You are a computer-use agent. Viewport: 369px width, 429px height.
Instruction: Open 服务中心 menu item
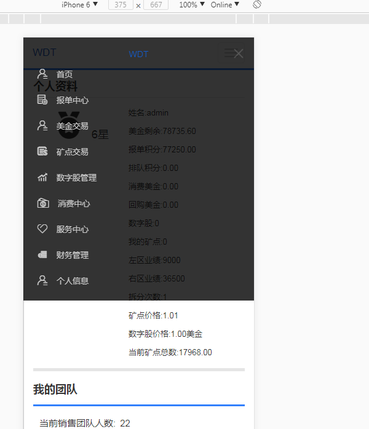[73, 229]
